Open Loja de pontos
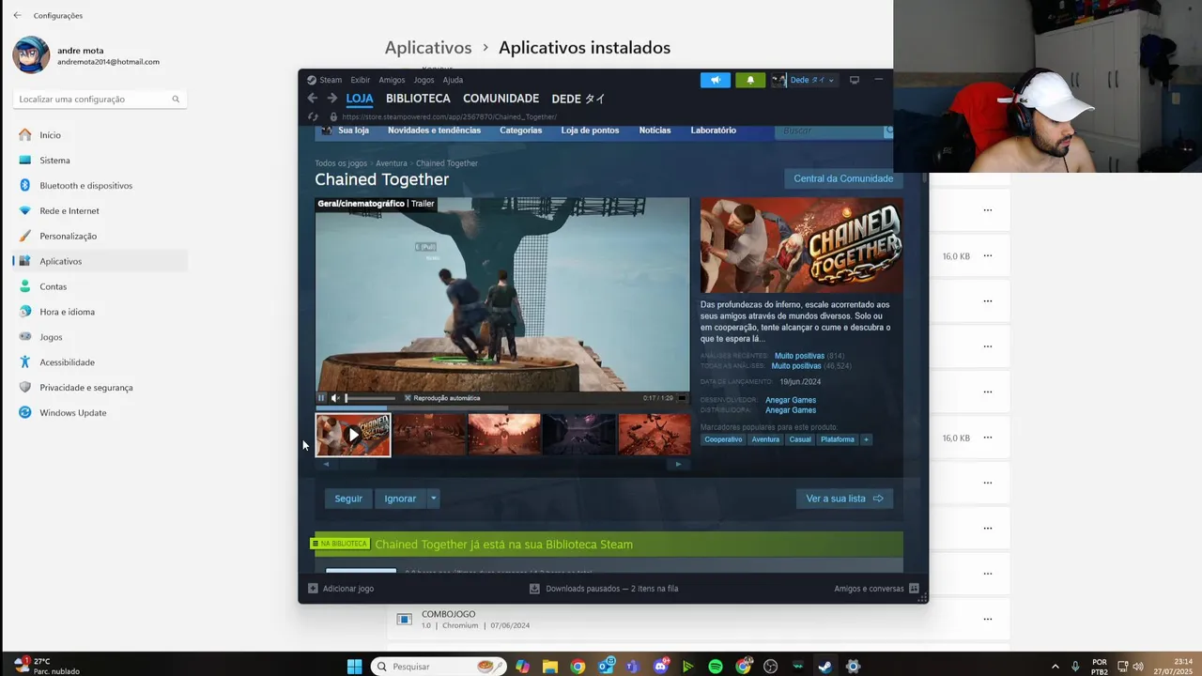This screenshot has height=676, width=1202. (590, 131)
